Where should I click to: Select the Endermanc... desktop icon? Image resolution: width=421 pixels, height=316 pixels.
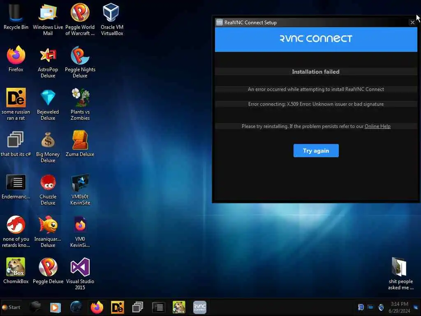pyautogui.click(x=16, y=186)
